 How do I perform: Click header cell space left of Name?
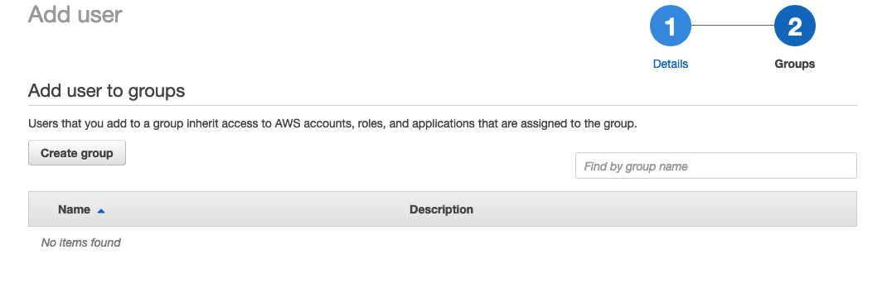42,209
